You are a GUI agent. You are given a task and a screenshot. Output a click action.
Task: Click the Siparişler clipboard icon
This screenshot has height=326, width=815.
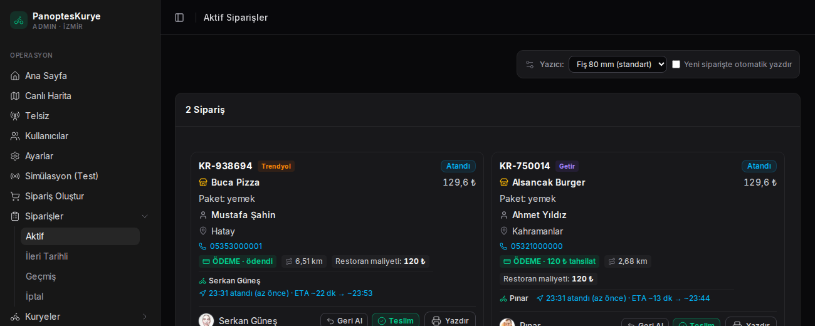pyautogui.click(x=15, y=216)
